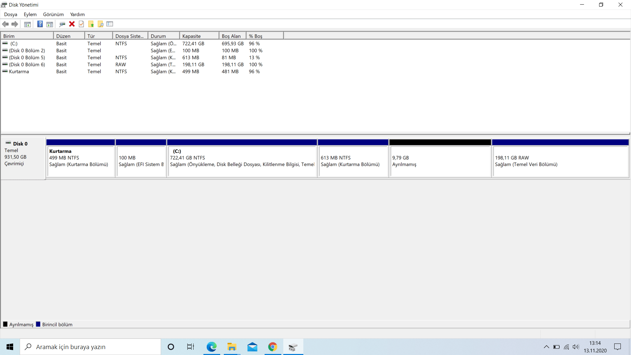The image size is (631, 355).
Task: Select the Kurtarma row in volume list
Action: 19,72
